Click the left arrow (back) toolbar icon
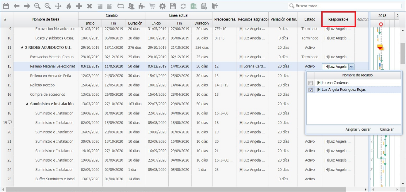Screen dimensions: 406x192 click(16, 6)
